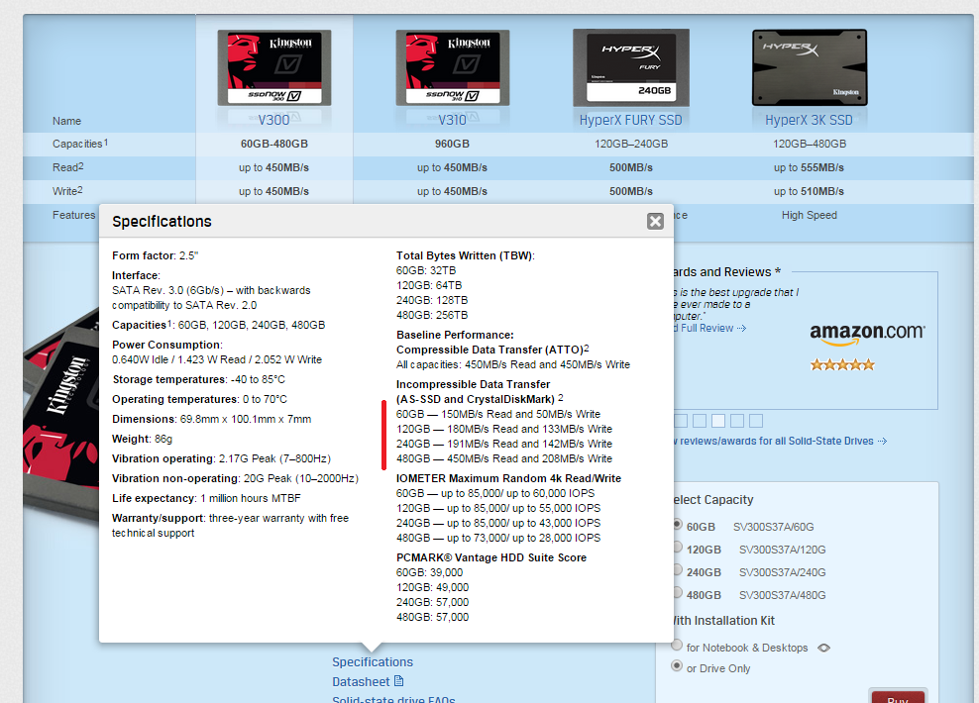Open the V300 product link
The height and width of the screenshot is (703, 979).
pyautogui.click(x=273, y=120)
